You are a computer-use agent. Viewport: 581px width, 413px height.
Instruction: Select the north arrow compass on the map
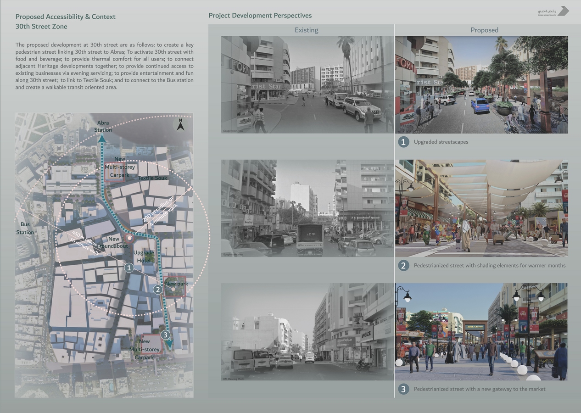click(180, 125)
